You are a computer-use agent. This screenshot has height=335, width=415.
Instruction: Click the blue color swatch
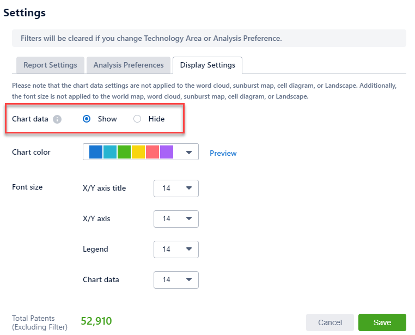coord(96,152)
